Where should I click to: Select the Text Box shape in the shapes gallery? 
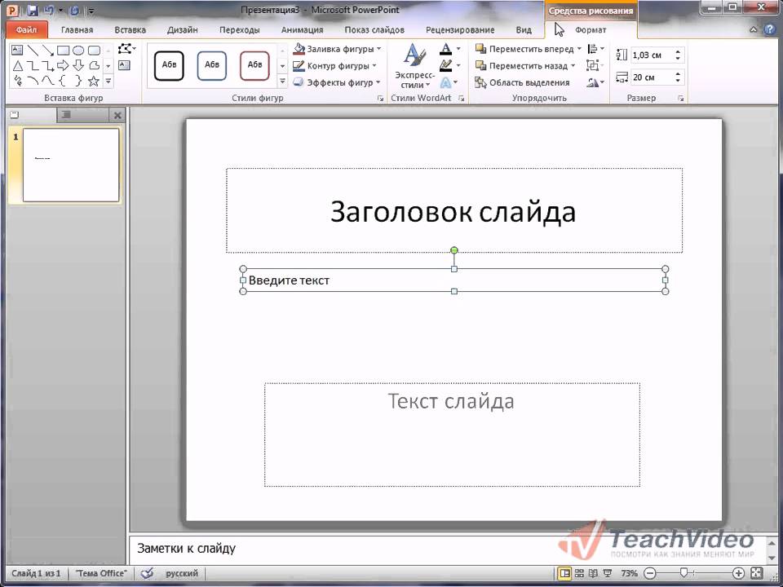(x=17, y=50)
